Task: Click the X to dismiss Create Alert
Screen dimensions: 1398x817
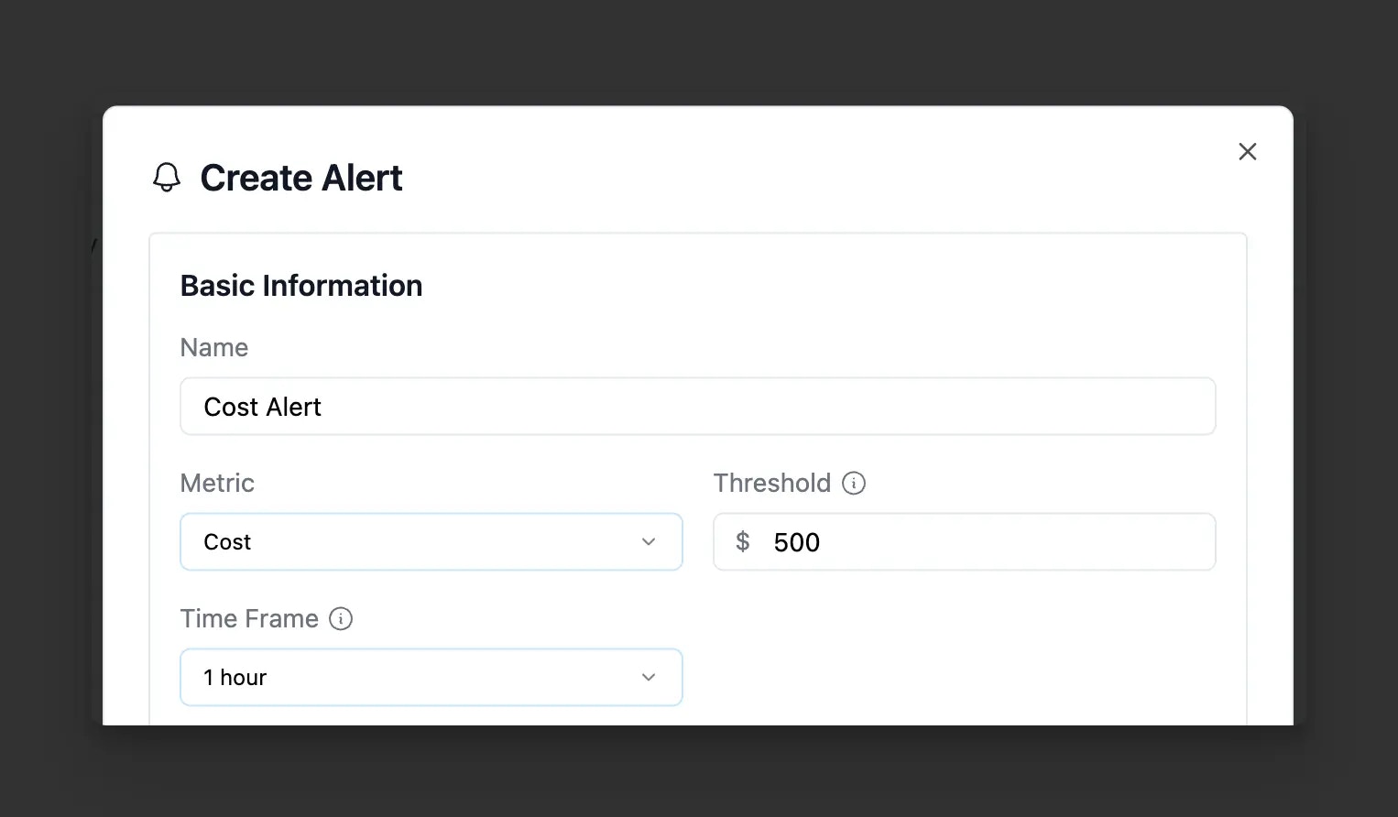Action: pos(1247,151)
